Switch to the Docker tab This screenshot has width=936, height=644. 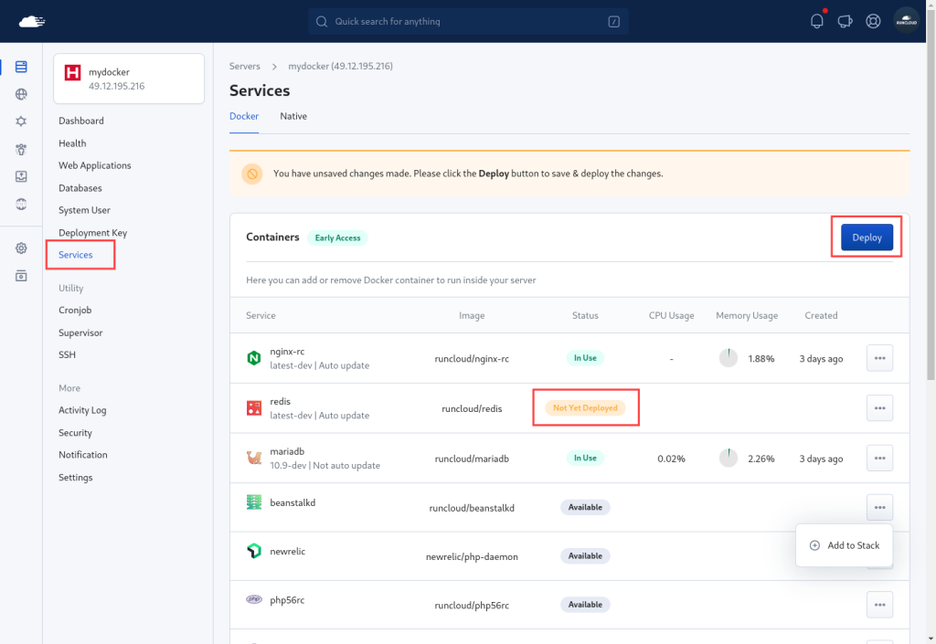pos(244,116)
